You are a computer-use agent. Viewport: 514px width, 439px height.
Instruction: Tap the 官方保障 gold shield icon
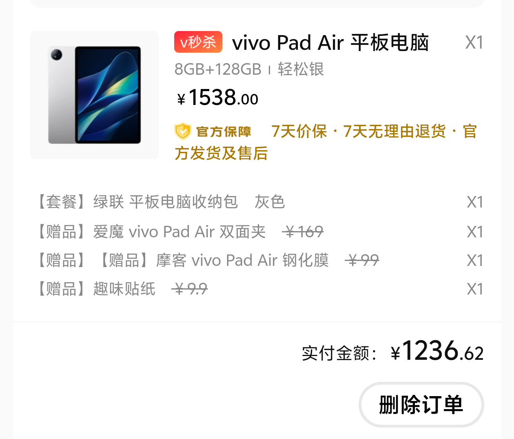point(183,131)
